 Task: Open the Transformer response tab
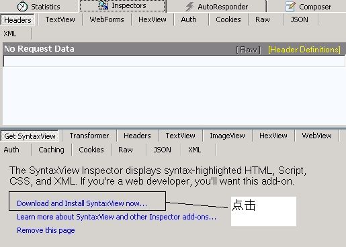pos(89,136)
